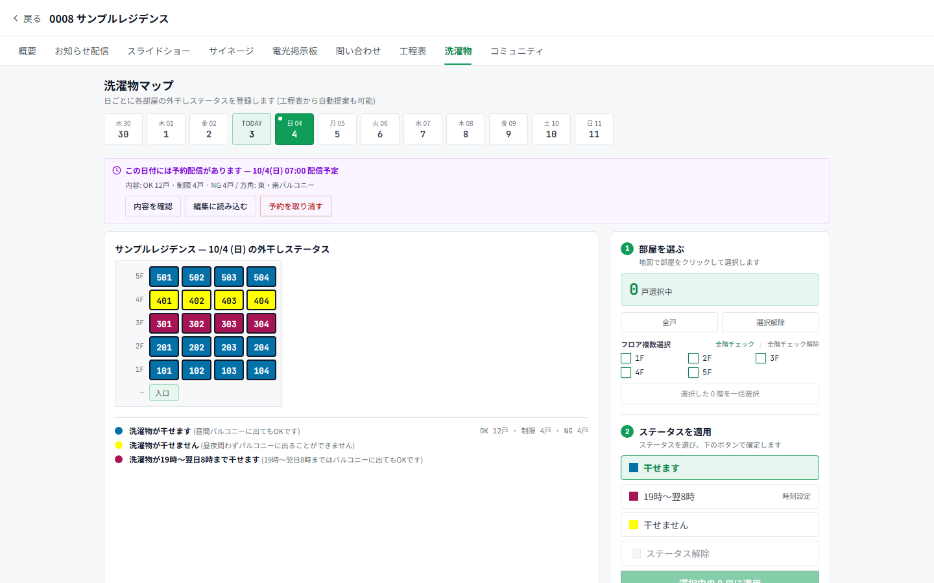Select room 504 on the map
934x583 pixels.
click(x=261, y=277)
